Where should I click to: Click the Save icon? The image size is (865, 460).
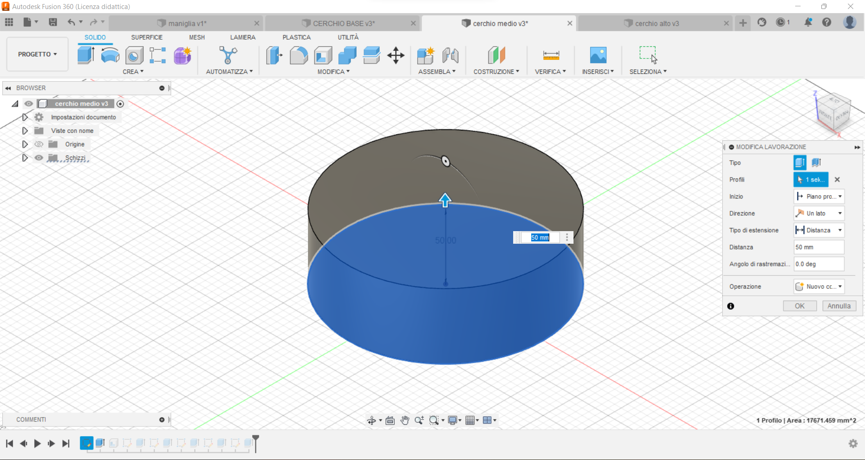[53, 22]
